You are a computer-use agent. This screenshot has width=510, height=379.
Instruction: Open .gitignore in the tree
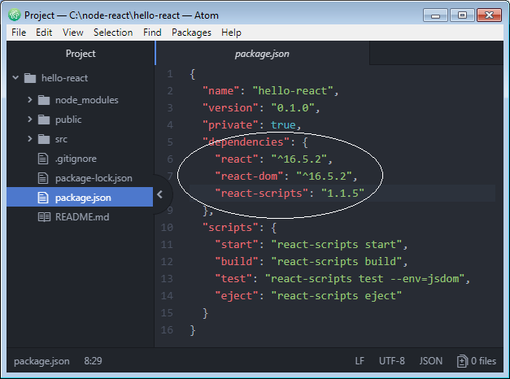[x=76, y=159]
